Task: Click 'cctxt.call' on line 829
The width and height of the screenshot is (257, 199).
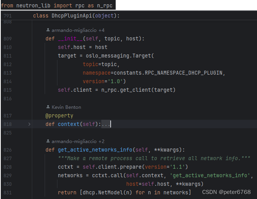Action: click(x=108, y=175)
